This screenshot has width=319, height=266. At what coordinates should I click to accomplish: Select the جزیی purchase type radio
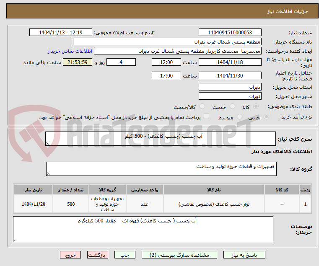coord(266,117)
